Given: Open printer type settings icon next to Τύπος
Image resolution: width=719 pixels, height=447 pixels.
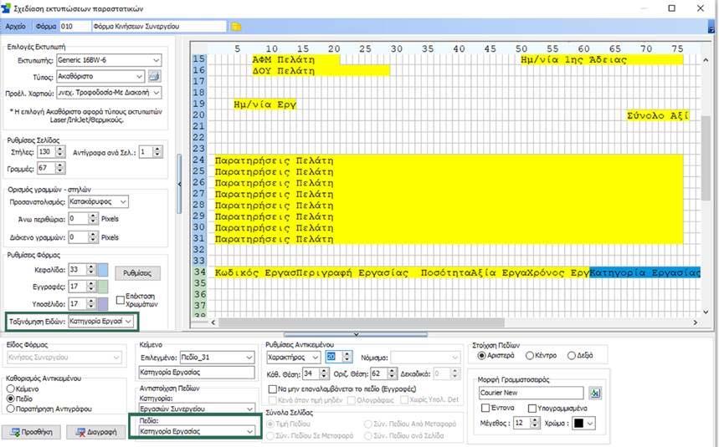Looking at the screenshot, I should [x=155, y=76].
